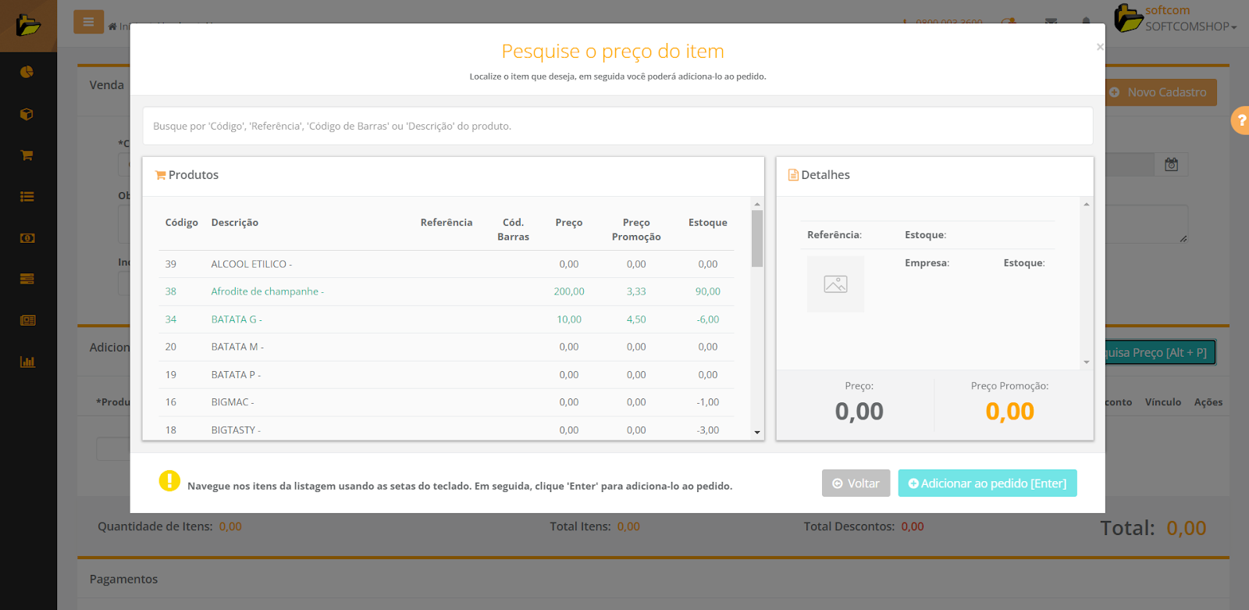Viewport: 1249px width, 610px height.
Task: Focus the product search input field
Action: tap(617, 126)
